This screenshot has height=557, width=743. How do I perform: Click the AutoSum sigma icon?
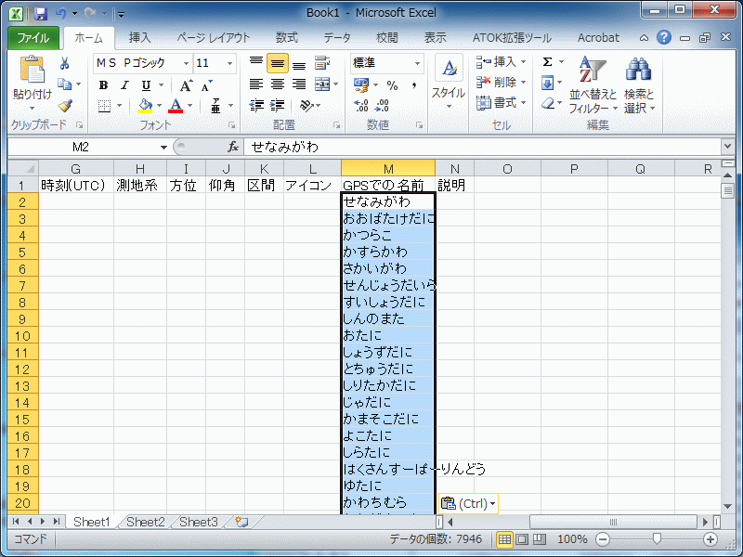tap(547, 62)
